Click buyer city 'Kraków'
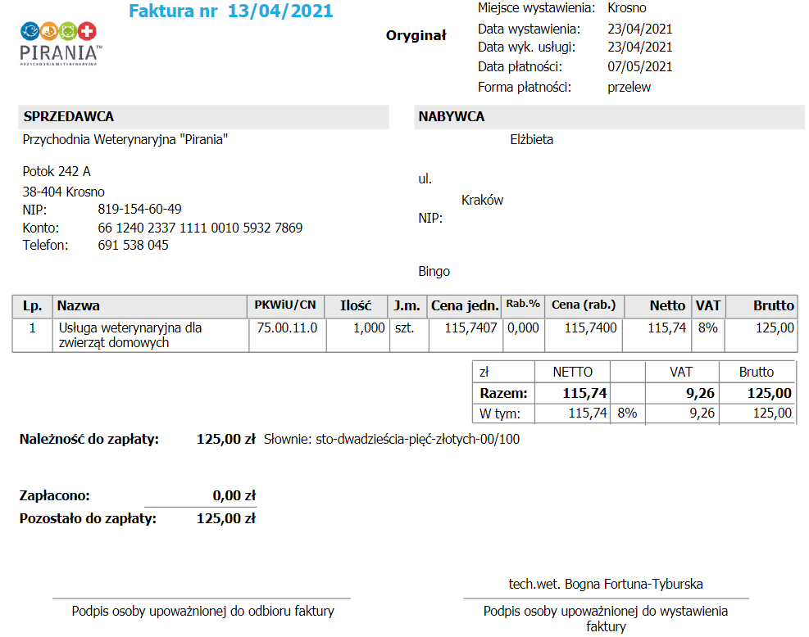 click(482, 200)
